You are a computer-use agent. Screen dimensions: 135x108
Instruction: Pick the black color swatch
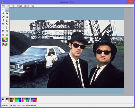coord(6,99)
